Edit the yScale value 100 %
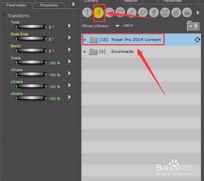 55,87
